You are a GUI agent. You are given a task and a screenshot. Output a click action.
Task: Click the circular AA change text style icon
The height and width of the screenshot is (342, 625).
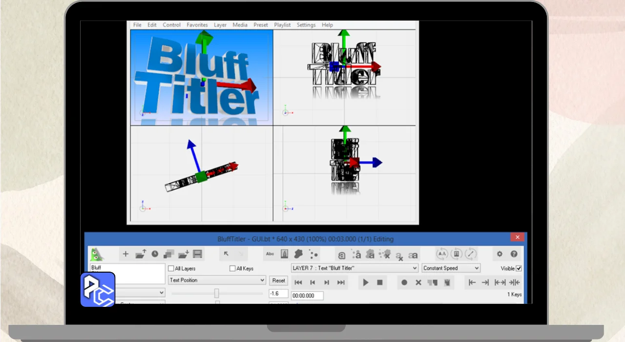point(442,254)
